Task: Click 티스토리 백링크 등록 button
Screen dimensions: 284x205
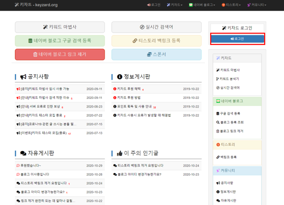Action: 156,41
